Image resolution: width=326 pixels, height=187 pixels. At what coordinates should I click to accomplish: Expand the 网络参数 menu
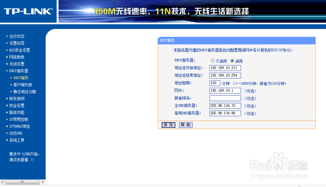17,57
